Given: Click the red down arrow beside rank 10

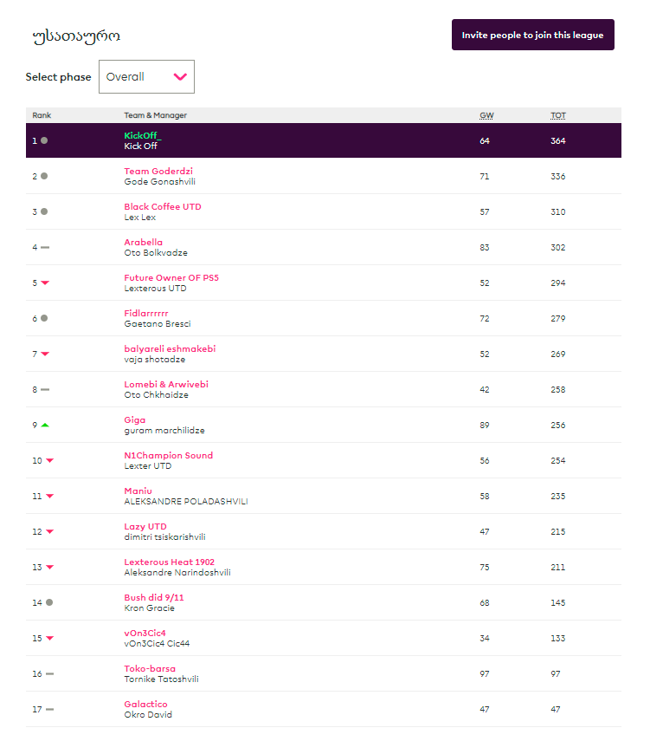Looking at the screenshot, I should tap(49, 460).
